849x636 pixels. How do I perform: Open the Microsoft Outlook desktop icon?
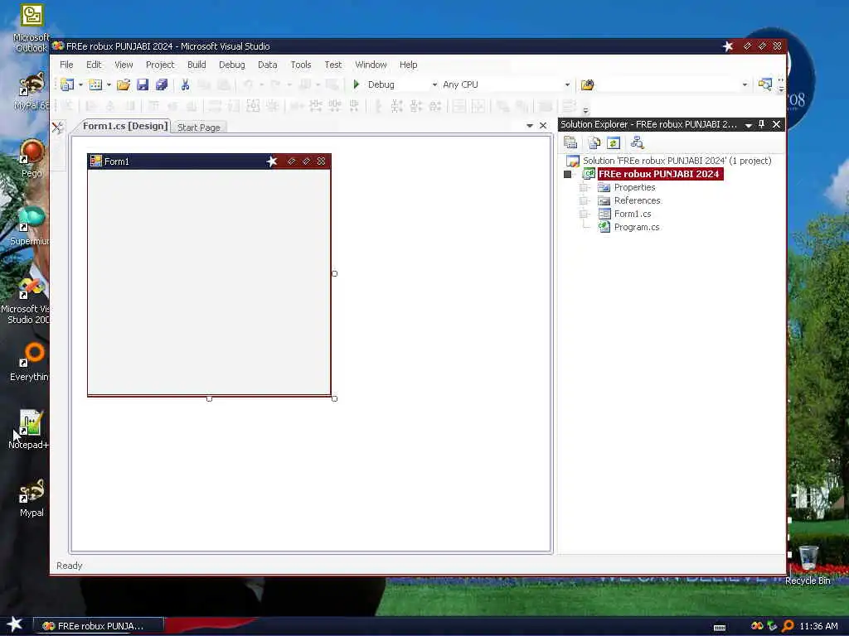pyautogui.click(x=32, y=28)
